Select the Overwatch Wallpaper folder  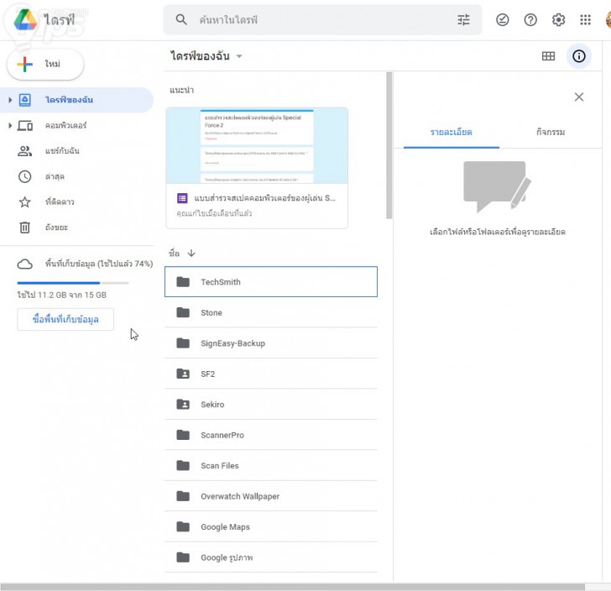click(x=271, y=496)
